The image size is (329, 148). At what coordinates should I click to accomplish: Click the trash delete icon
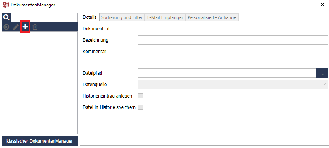[35, 27]
